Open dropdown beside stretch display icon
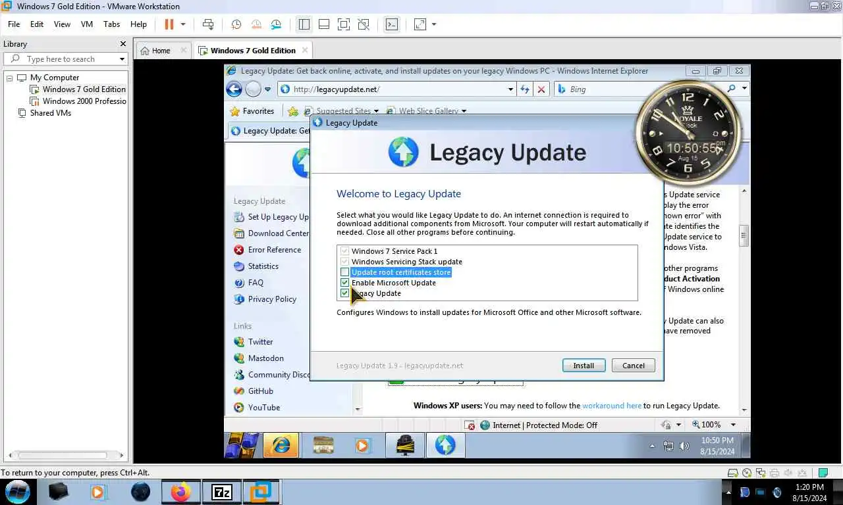This screenshot has height=505, width=843. click(434, 24)
